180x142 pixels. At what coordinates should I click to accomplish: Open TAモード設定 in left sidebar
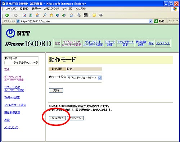coord(12,97)
